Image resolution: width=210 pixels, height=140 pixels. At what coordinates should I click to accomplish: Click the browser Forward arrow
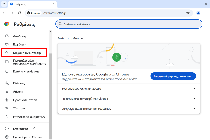click(12, 13)
